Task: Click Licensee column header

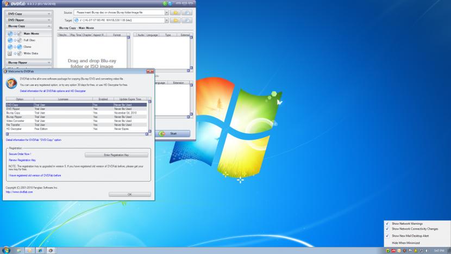Action: click(63, 99)
